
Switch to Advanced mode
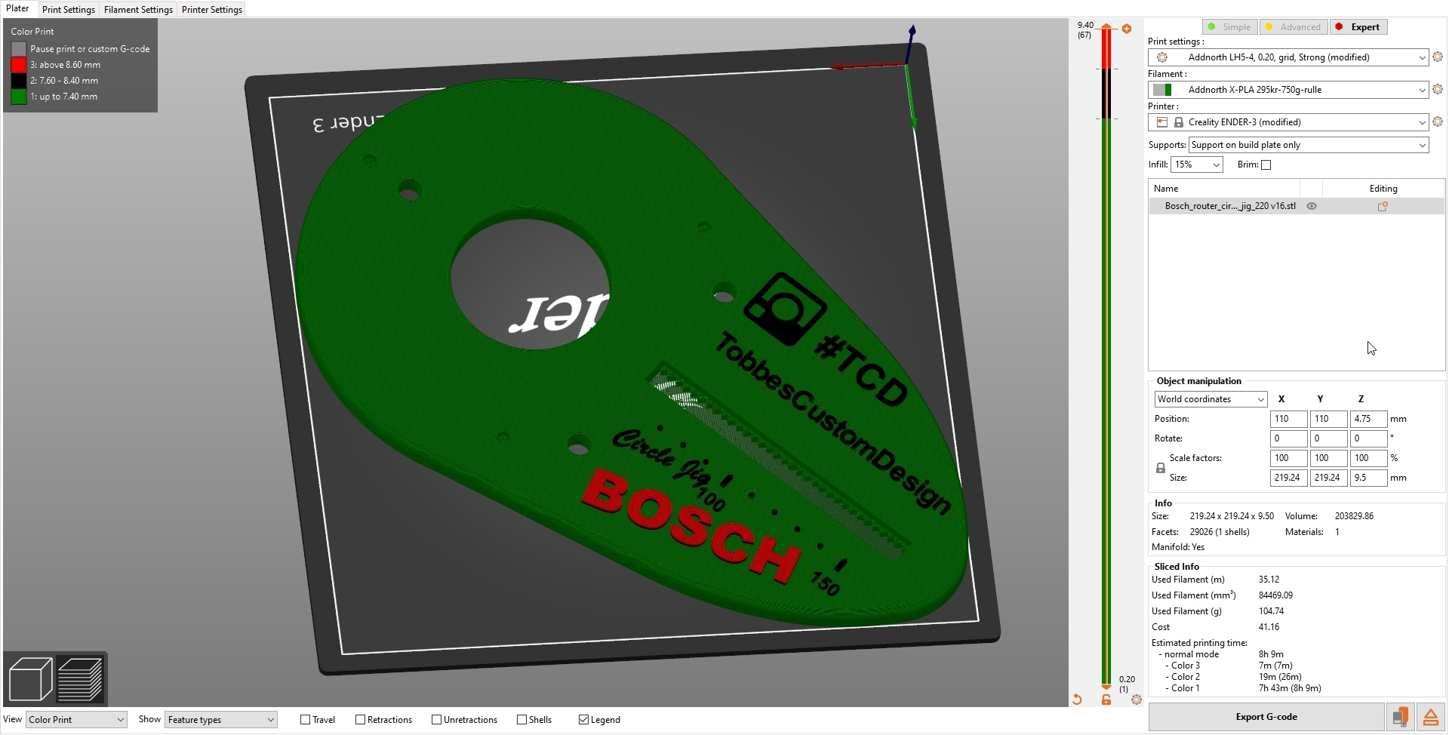(x=1294, y=27)
